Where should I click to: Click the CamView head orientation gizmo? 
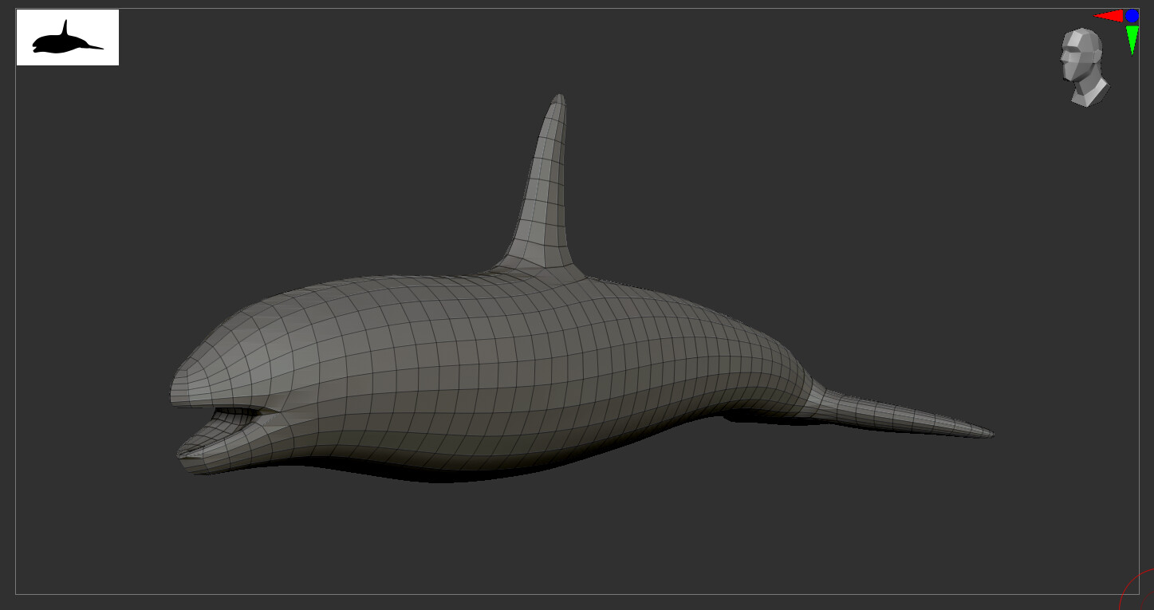click(1082, 60)
